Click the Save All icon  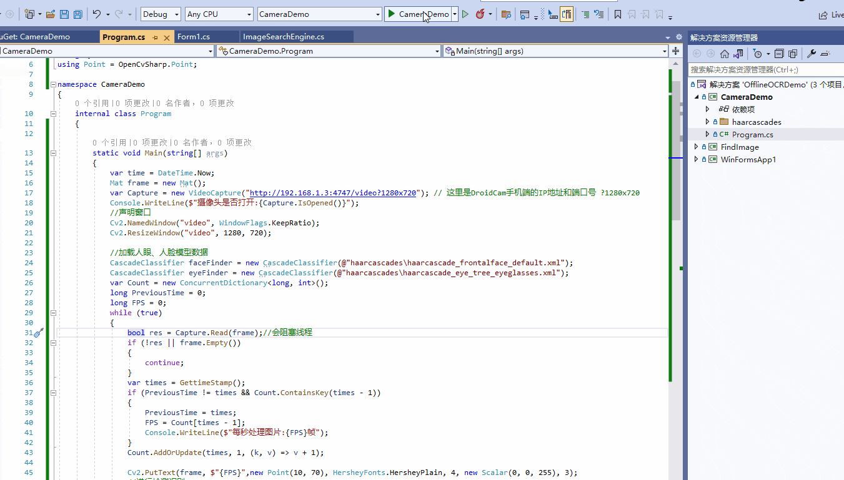point(77,14)
